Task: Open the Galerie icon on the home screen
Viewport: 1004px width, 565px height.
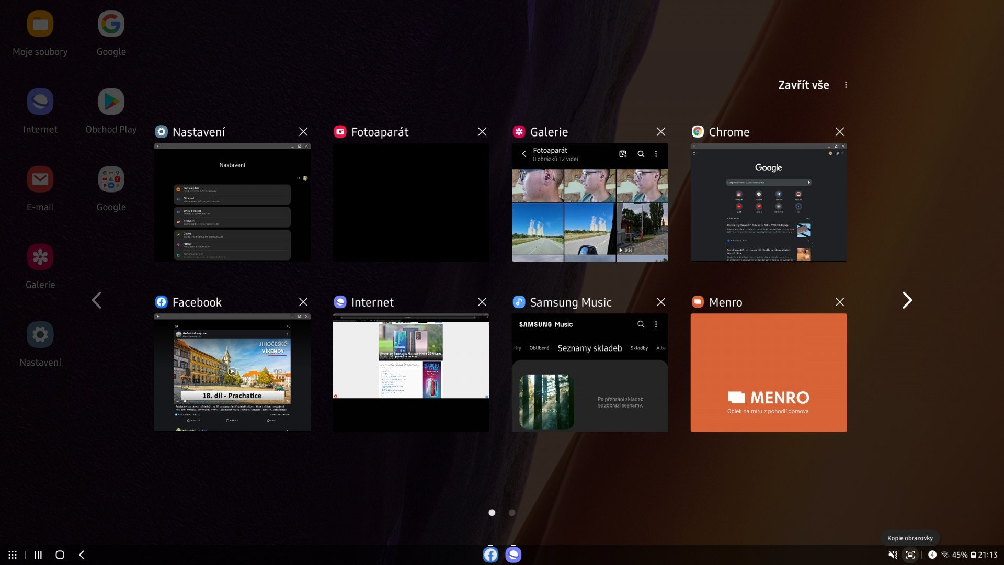Action: 40,257
